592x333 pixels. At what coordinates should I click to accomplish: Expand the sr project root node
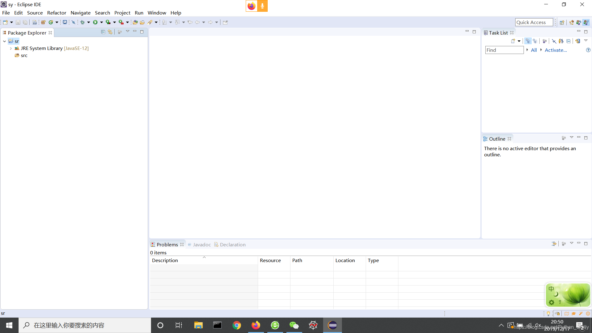pyautogui.click(x=4, y=41)
